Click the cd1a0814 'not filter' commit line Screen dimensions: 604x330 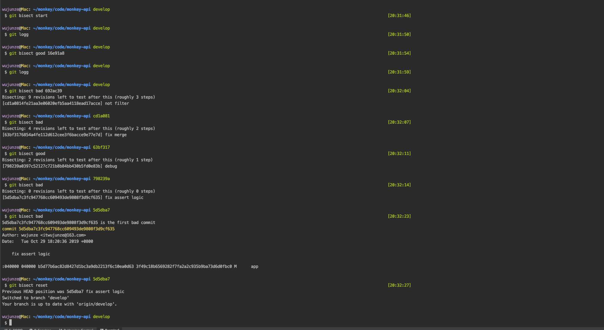[x=66, y=103]
